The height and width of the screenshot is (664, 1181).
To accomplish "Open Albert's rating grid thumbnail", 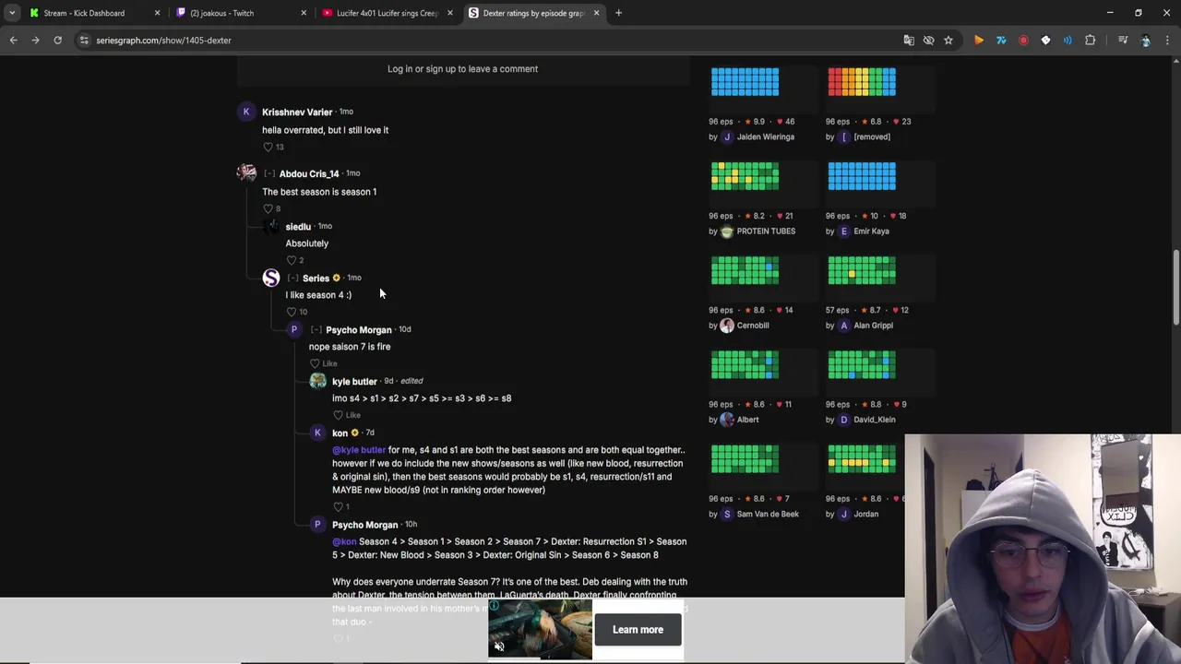I will 745,364.
